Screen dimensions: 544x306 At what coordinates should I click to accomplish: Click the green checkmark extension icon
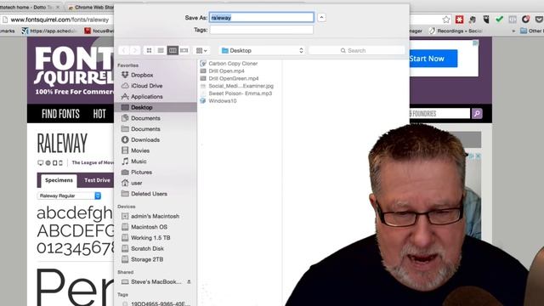coord(499,20)
